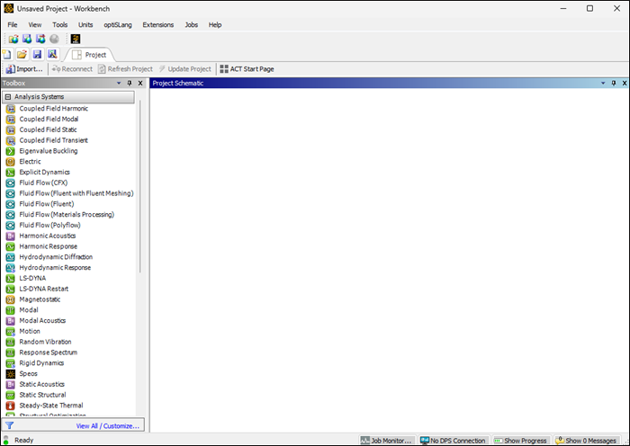
Task: Click Show Progress in status bar
Action: coord(520,441)
